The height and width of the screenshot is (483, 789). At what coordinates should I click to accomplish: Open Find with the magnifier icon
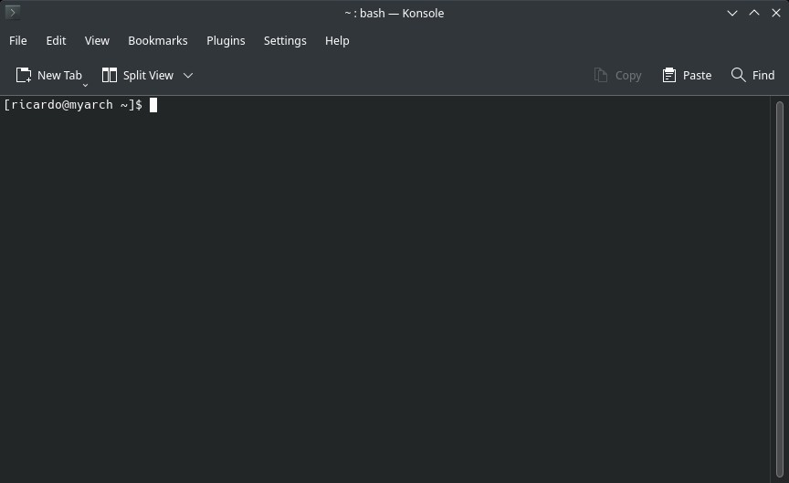[738, 75]
